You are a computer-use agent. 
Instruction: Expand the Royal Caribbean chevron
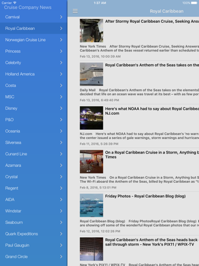[x=61, y=28]
